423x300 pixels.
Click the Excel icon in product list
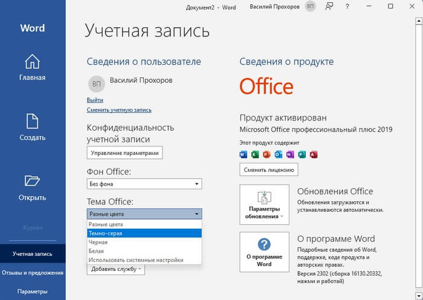pos(255,155)
